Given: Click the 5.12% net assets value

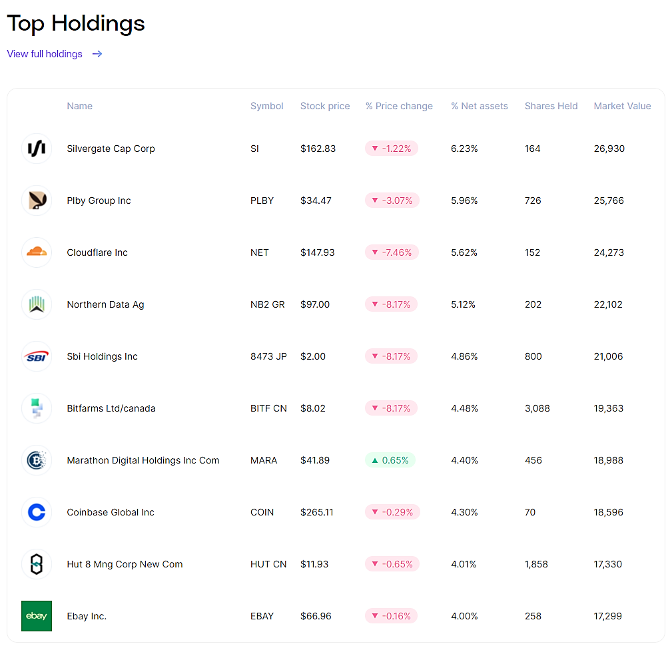Looking at the screenshot, I should (x=463, y=305).
